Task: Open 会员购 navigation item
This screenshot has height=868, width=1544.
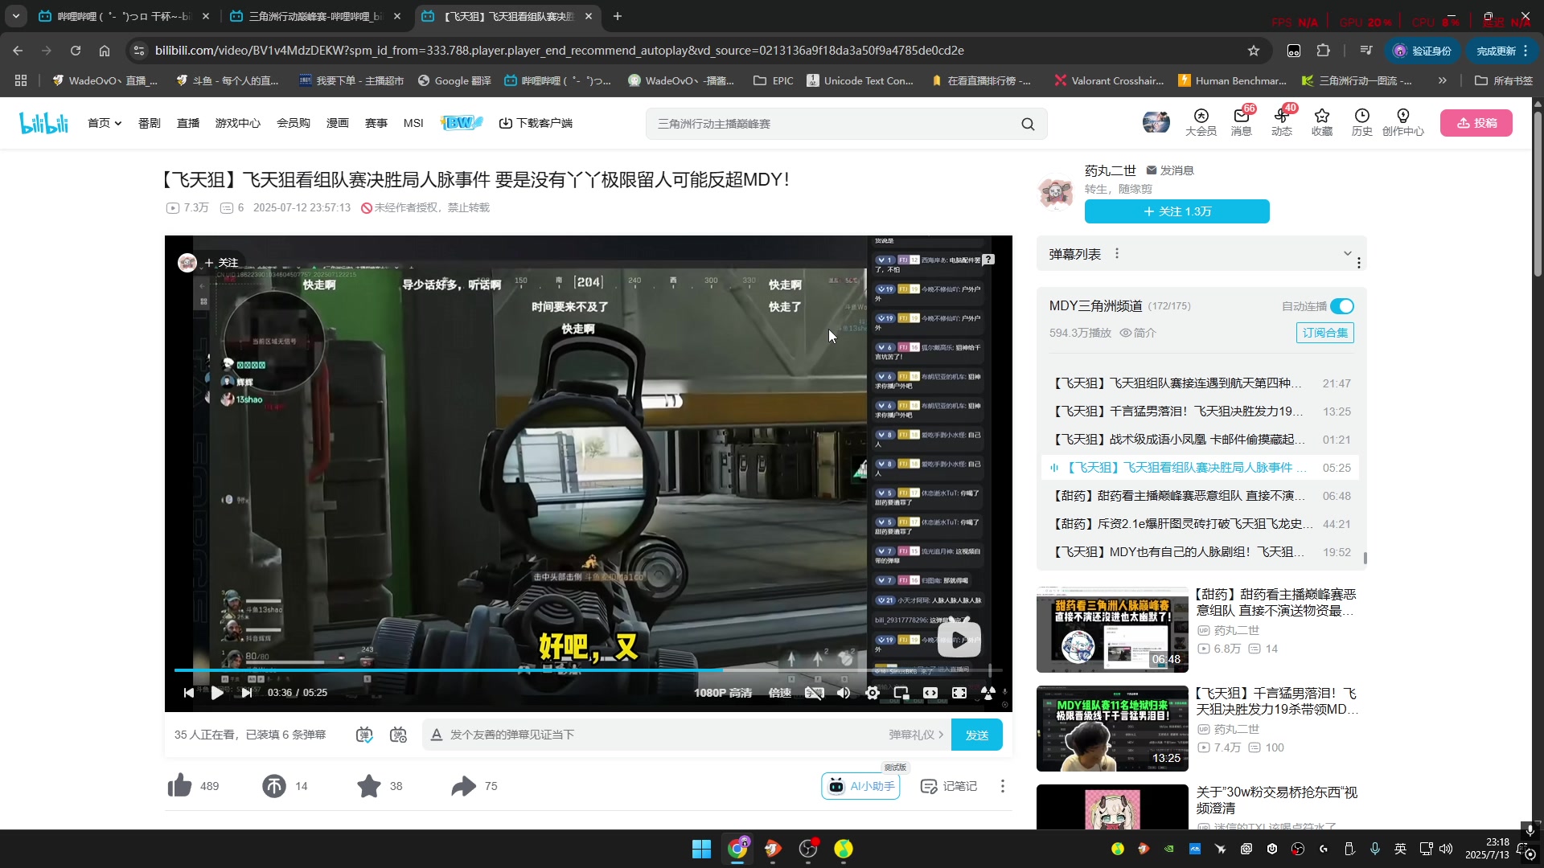Action: [294, 123]
